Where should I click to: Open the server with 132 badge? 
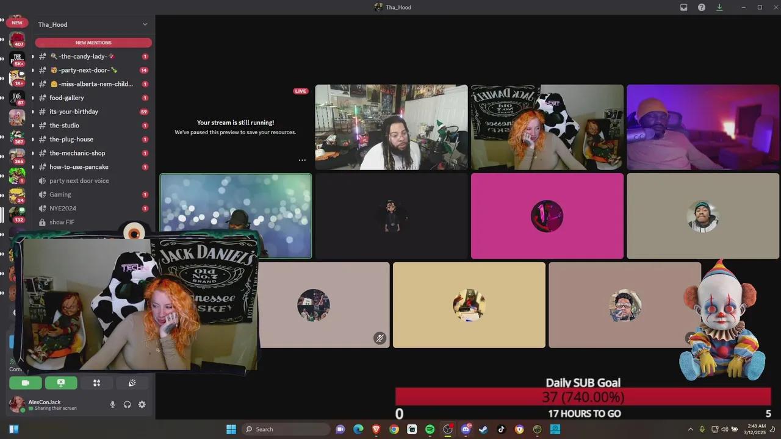(17, 215)
